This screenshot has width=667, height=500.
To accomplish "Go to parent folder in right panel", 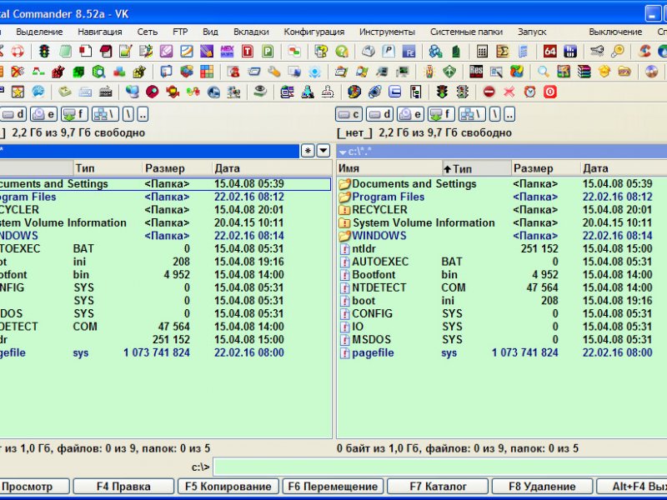I will tap(509, 114).
